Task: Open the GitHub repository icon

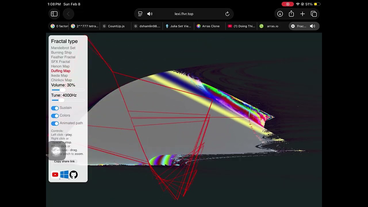Action: (74, 175)
